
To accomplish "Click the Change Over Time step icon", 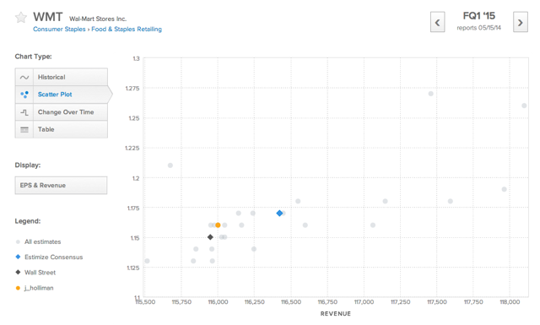I will click(24, 112).
